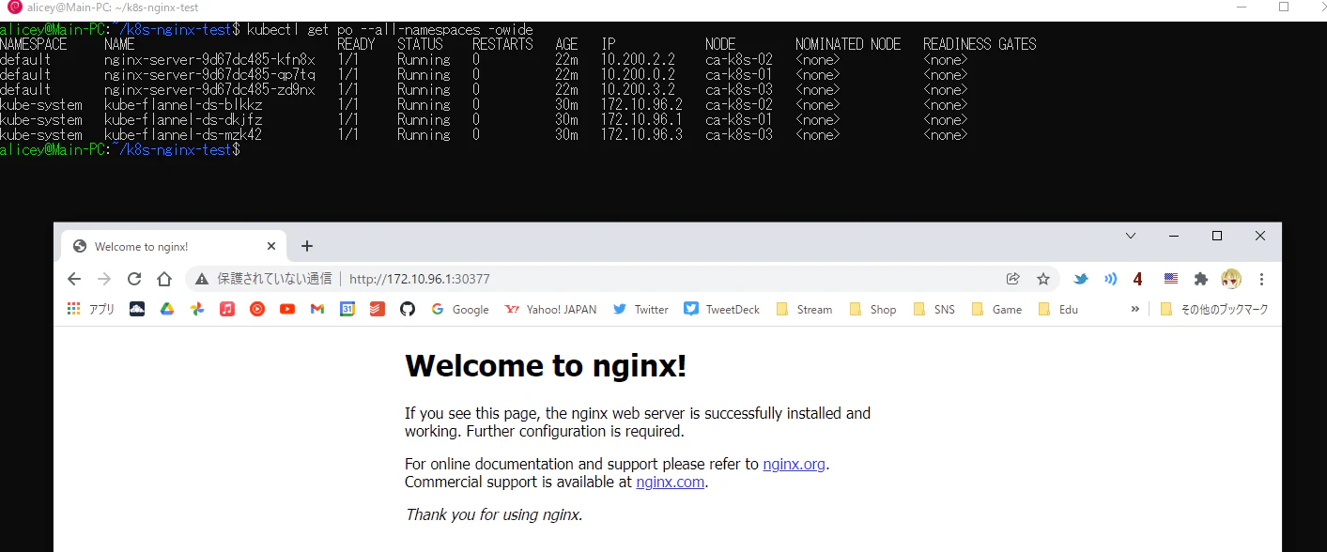This screenshot has width=1327, height=552.
Task: Click IP address 10.200.2.2 in terminal
Action: [x=638, y=59]
